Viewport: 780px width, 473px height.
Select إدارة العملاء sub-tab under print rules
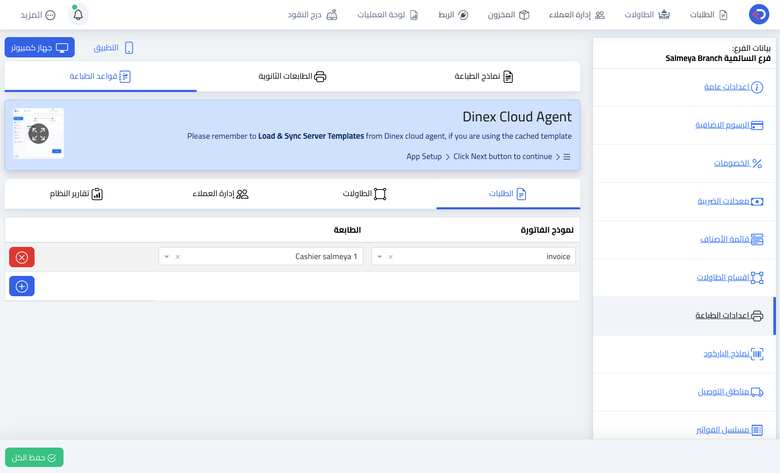pyautogui.click(x=221, y=194)
